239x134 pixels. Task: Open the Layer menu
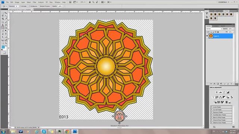coord(23,2)
